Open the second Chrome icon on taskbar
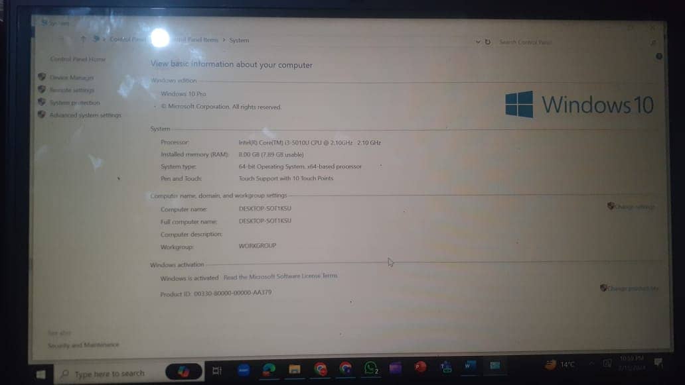This screenshot has height=385, width=685. [346, 368]
